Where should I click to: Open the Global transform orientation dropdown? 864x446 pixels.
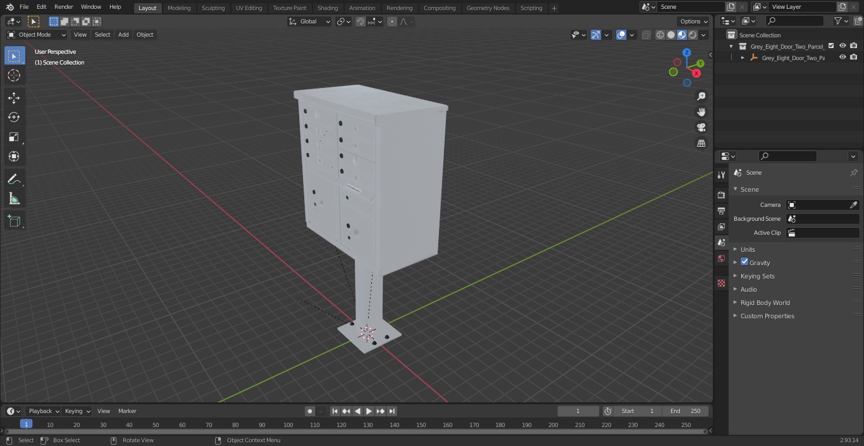coord(310,22)
